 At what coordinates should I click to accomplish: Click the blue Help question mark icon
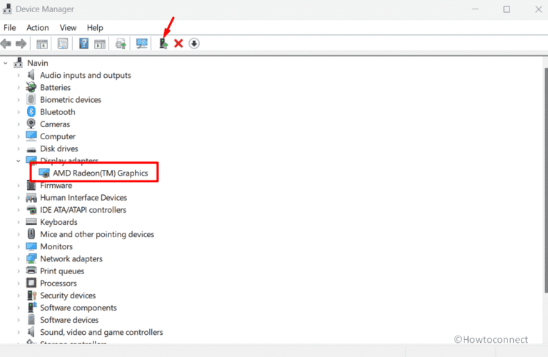coord(84,44)
